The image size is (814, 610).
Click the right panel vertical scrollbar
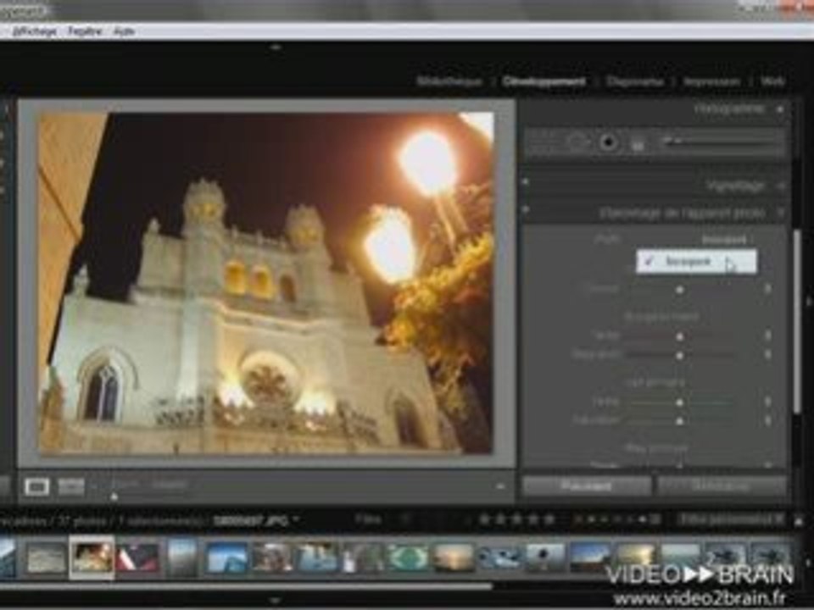pyautogui.click(x=797, y=322)
